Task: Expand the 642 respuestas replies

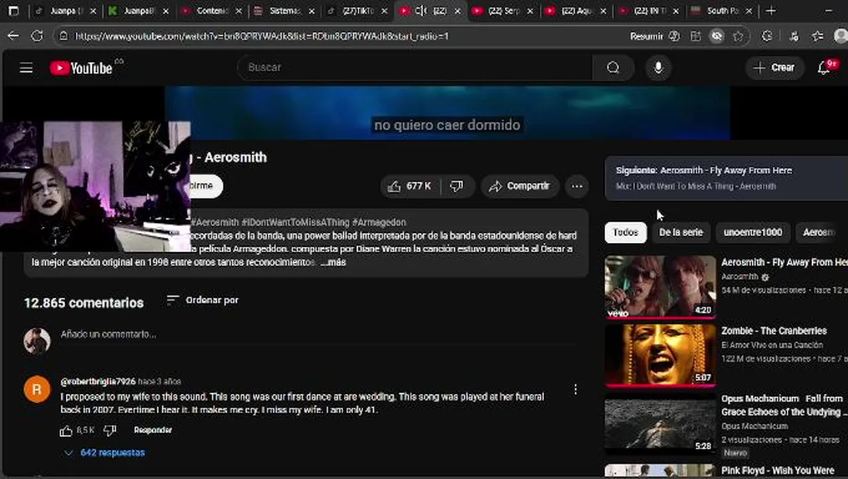Action: pyautogui.click(x=104, y=452)
